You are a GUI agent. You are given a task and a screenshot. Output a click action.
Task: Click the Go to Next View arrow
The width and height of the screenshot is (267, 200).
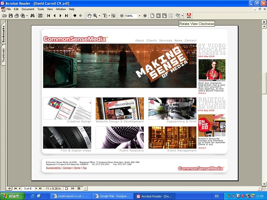point(80,16)
